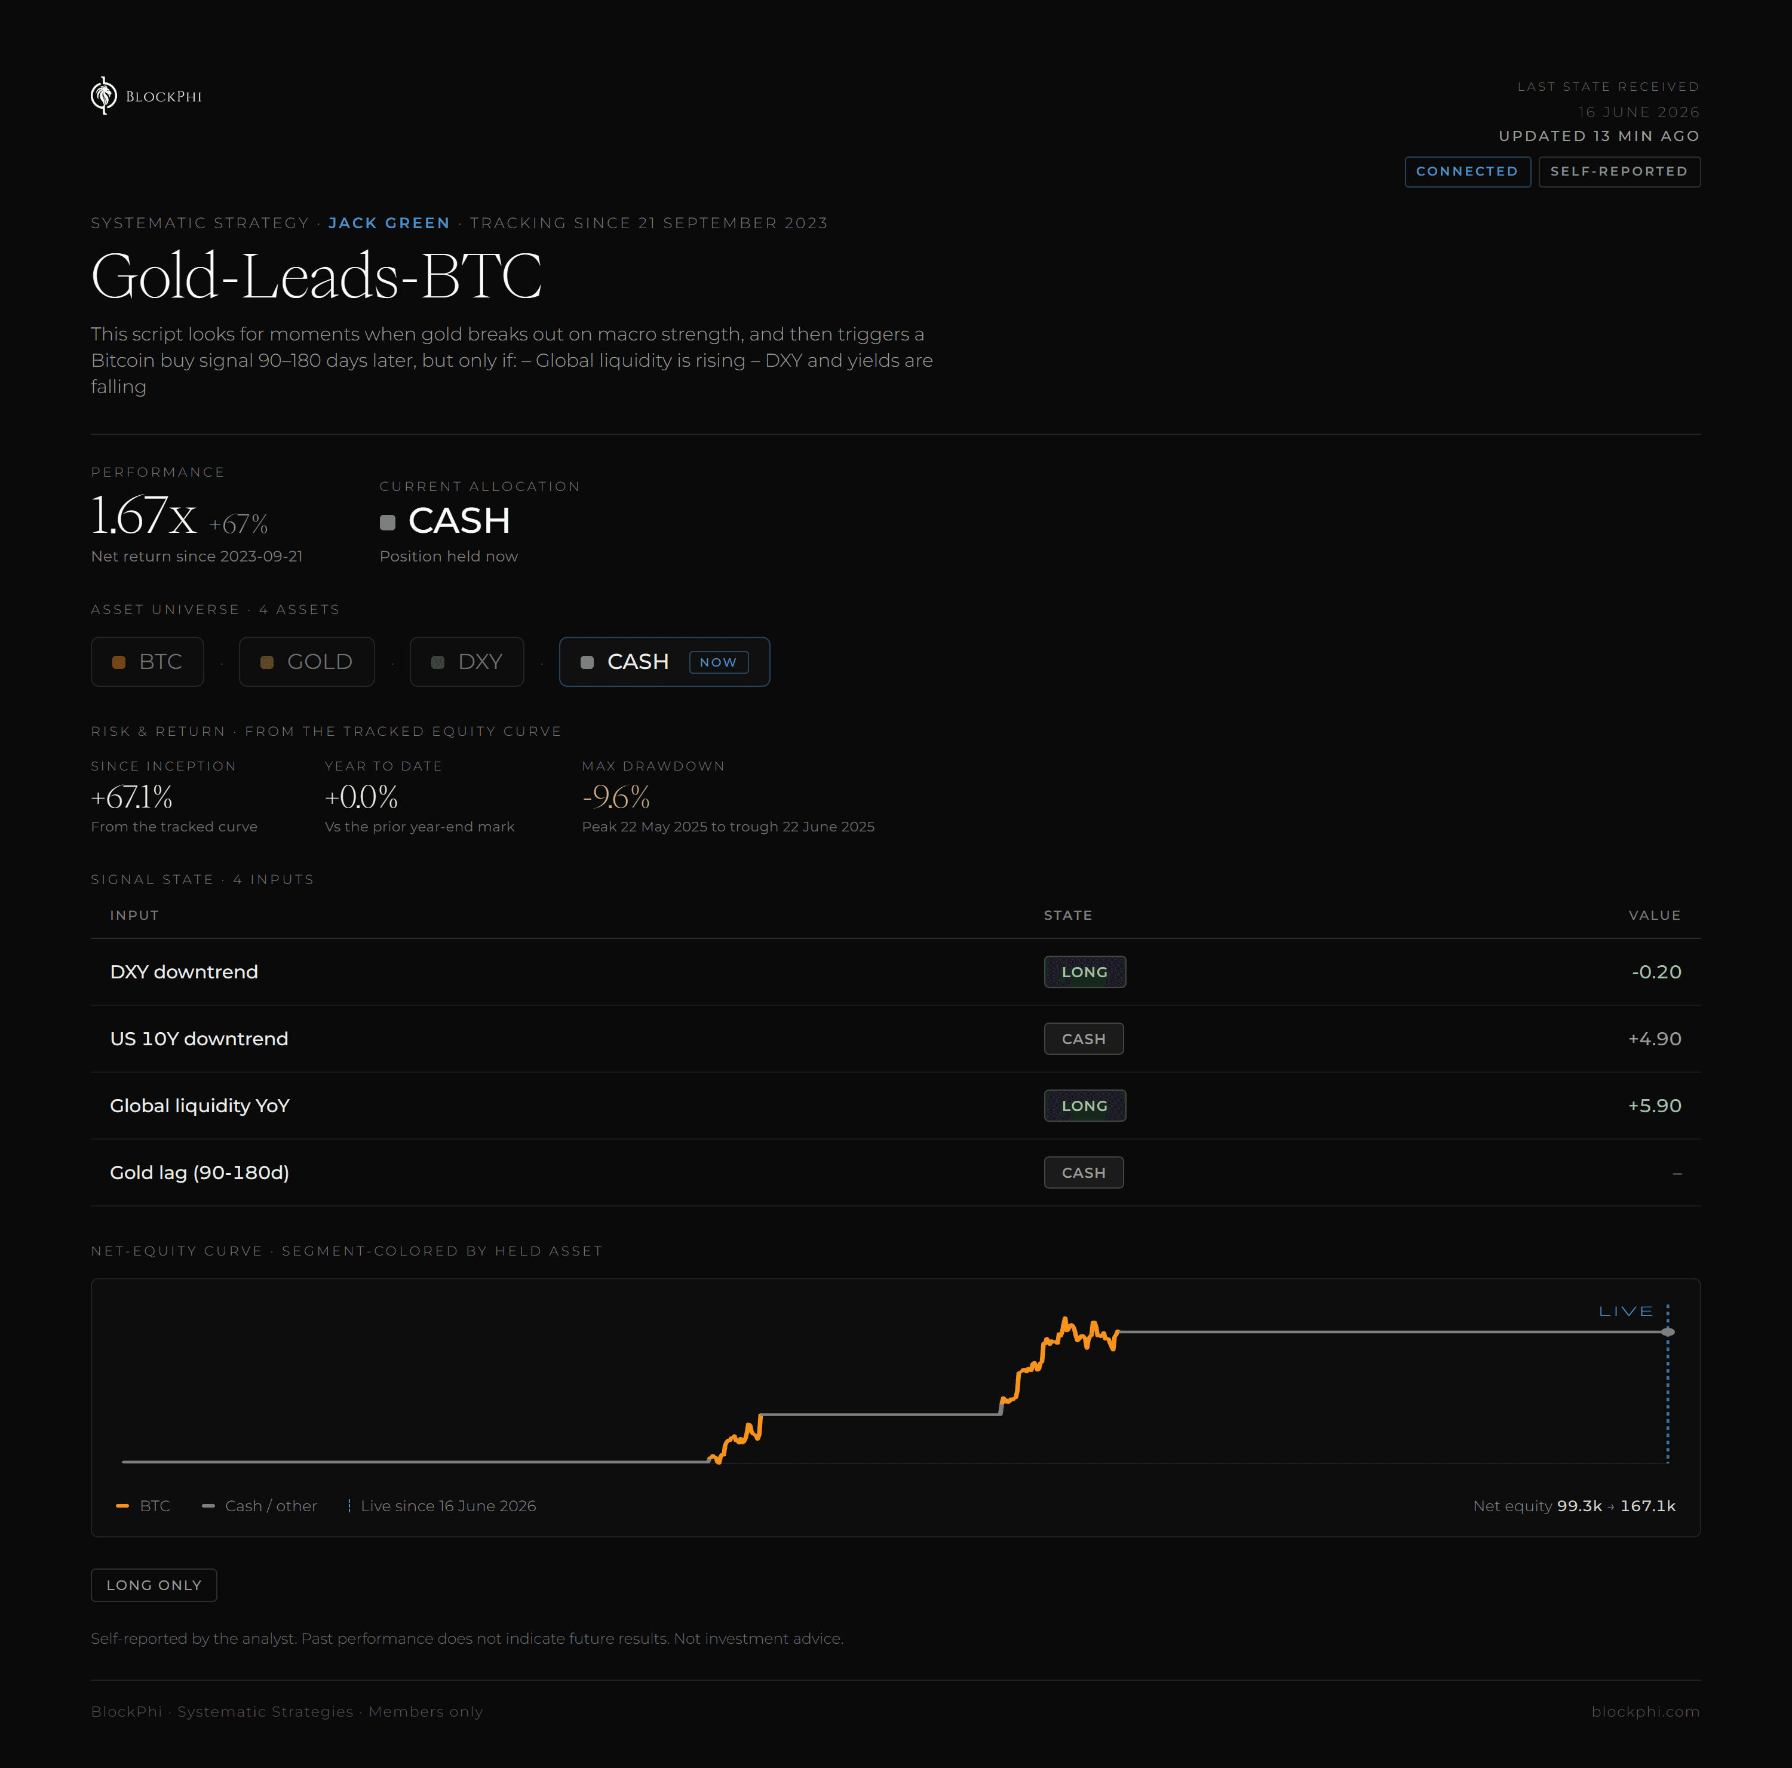This screenshot has height=1768, width=1792.
Task: Click the peak-to-trough drawdown dates text
Action: pyautogui.click(x=728, y=827)
